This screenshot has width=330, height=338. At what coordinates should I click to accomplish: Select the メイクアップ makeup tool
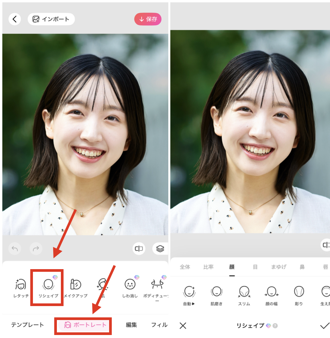(76, 288)
